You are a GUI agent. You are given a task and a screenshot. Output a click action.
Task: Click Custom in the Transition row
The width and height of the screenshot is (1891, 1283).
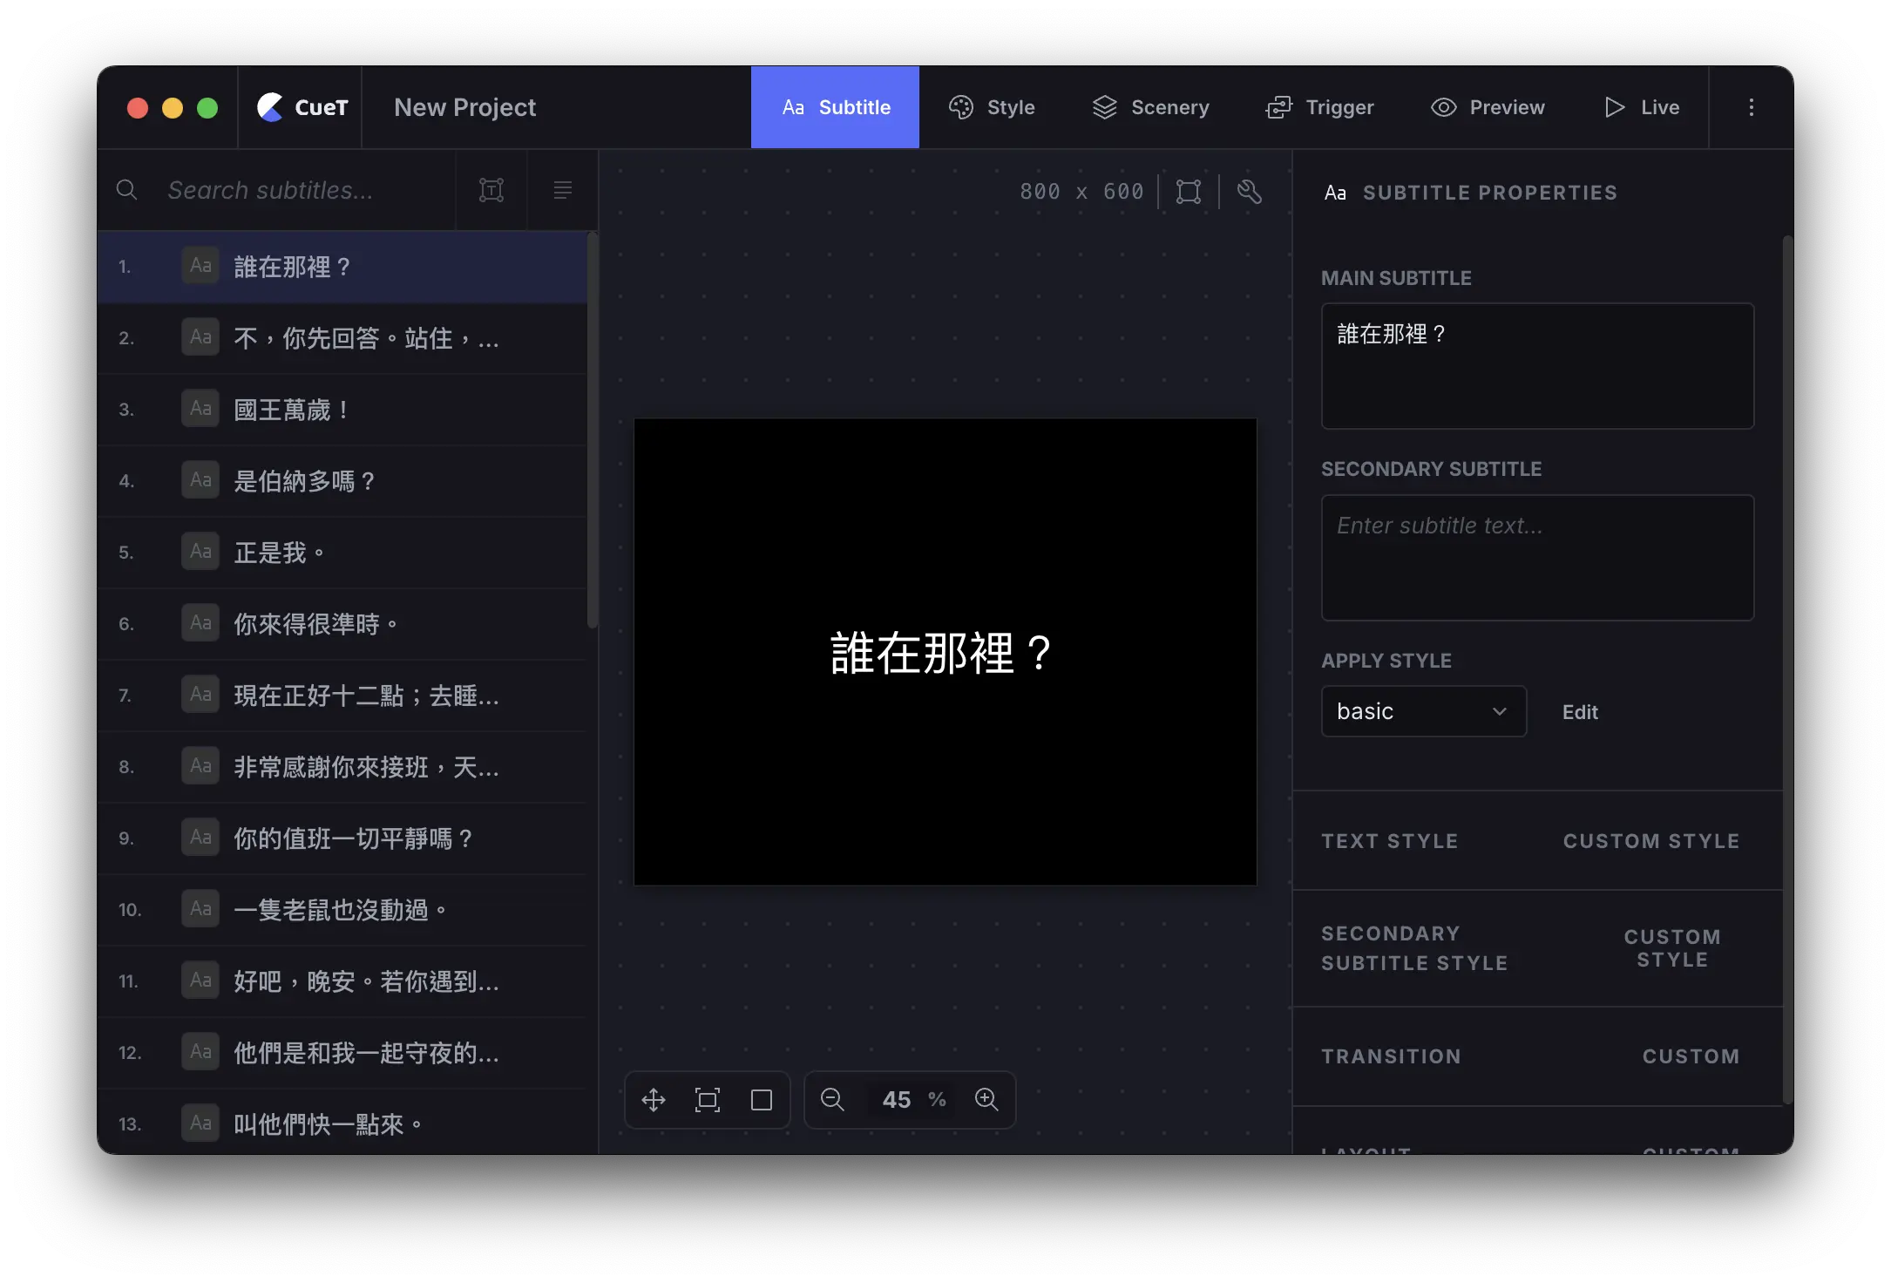(x=1691, y=1056)
